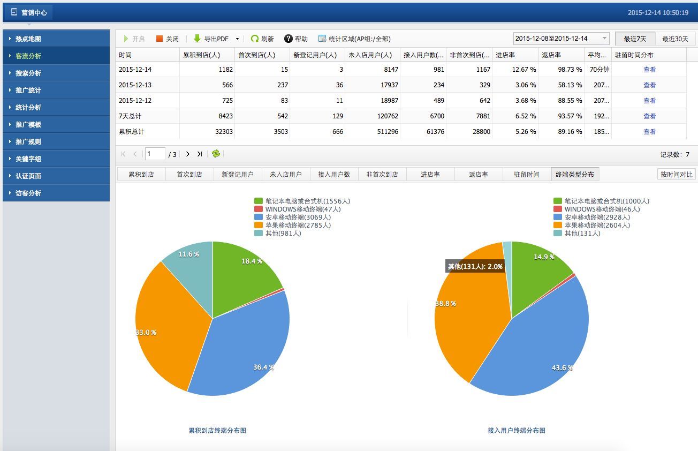Open the date range dropdown
The height and width of the screenshot is (451, 698).
tap(605, 39)
